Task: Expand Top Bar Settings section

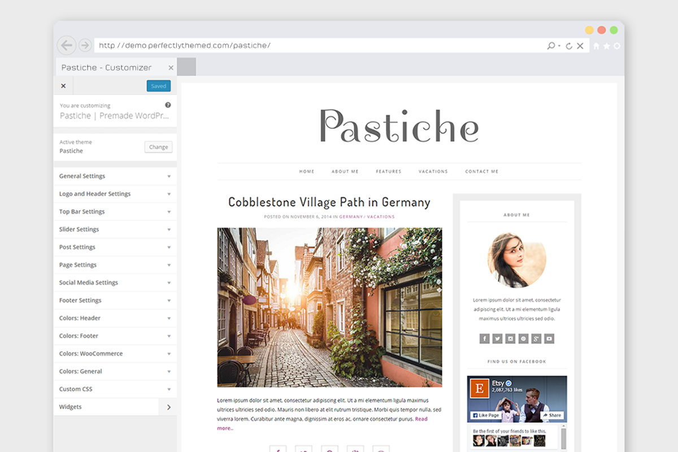Action: 115,212
